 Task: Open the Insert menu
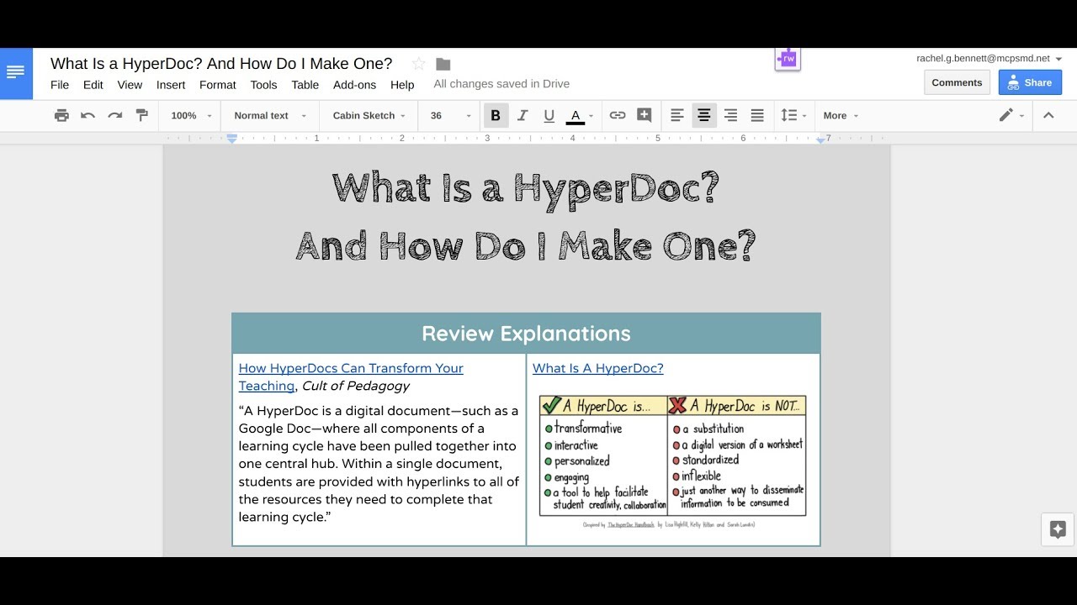[x=171, y=85]
